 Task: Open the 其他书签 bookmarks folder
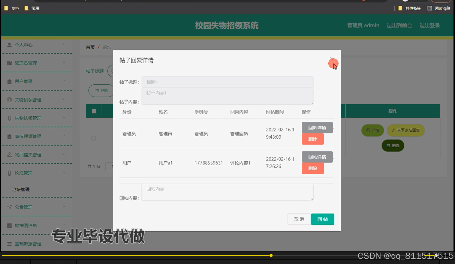pos(409,8)
